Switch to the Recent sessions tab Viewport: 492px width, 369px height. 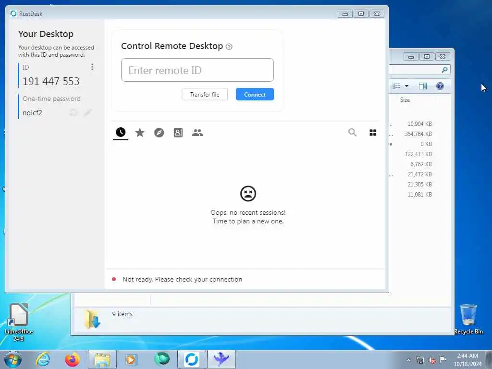[121, 133]
